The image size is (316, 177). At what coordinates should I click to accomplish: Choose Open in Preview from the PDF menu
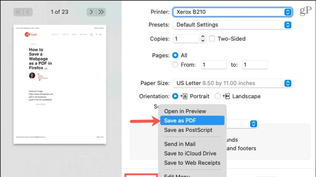pos(192,111)
